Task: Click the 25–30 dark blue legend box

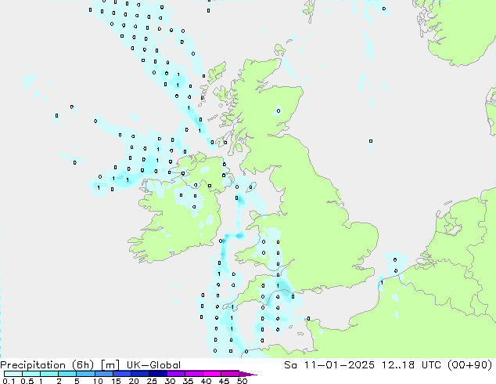Action: tap(158, 374)
